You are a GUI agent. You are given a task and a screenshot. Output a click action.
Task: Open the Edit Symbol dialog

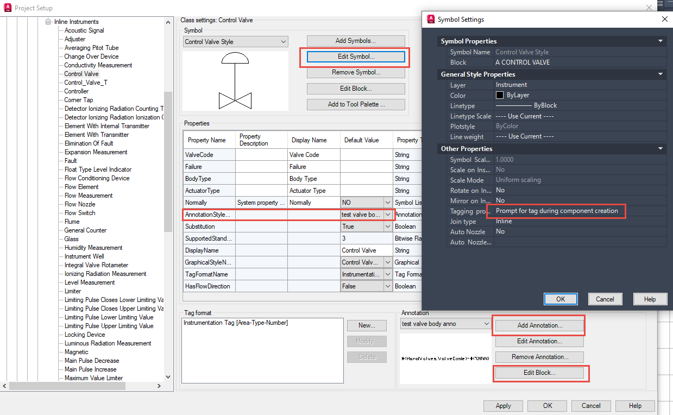point(356,57)
